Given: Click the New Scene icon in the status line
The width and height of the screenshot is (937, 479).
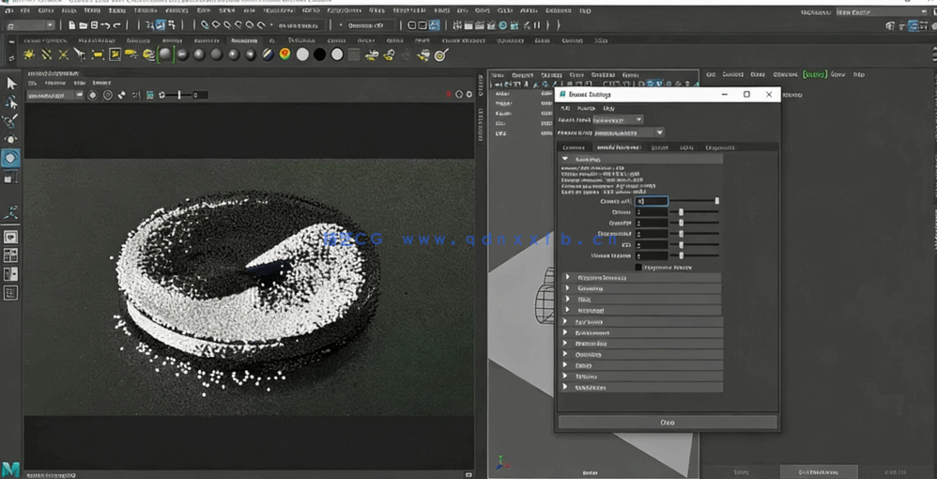Looking at the screenshot, I should [x=70, y=25].
